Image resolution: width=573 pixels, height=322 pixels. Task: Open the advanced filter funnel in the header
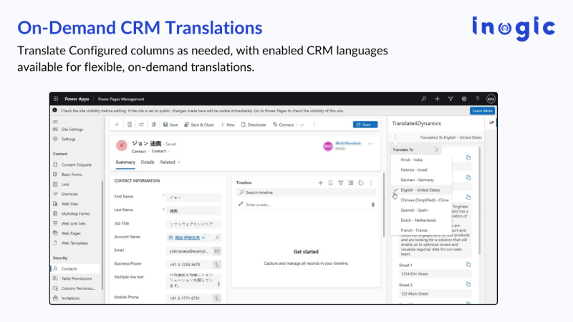[451, 99]
